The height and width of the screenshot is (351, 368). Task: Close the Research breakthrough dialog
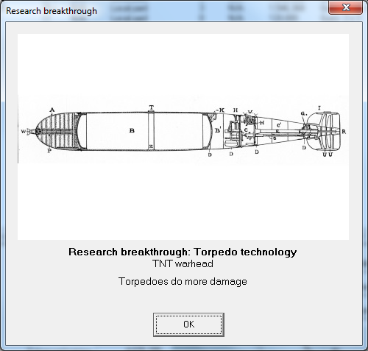tap(345, 7)
